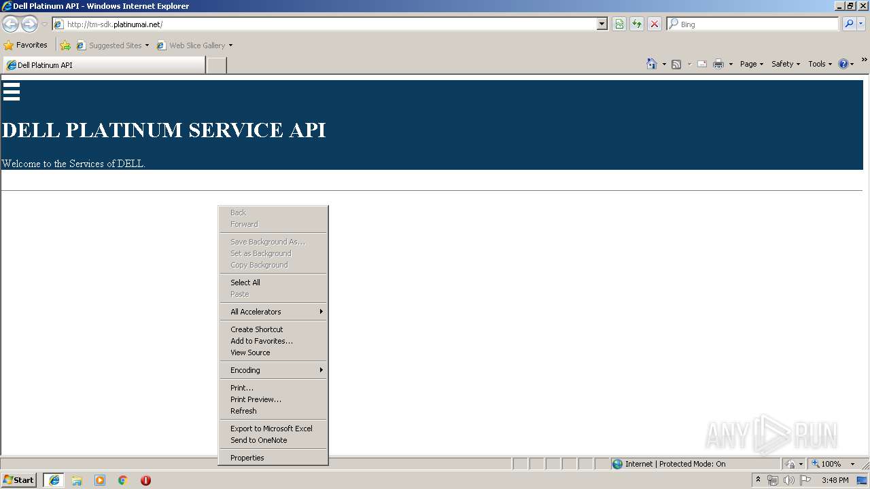Click the network tray icon
The height and width of the screenshot is (489, 870).
tap(773, 480)
